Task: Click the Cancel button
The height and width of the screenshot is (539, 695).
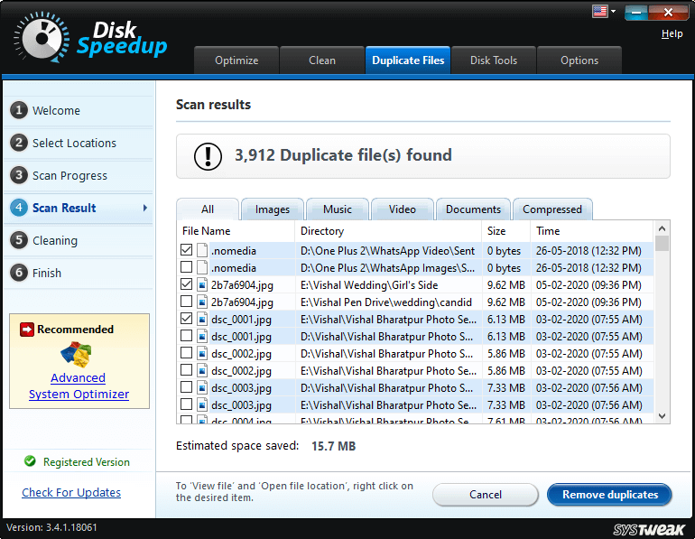Action: [x=486, y=495]
